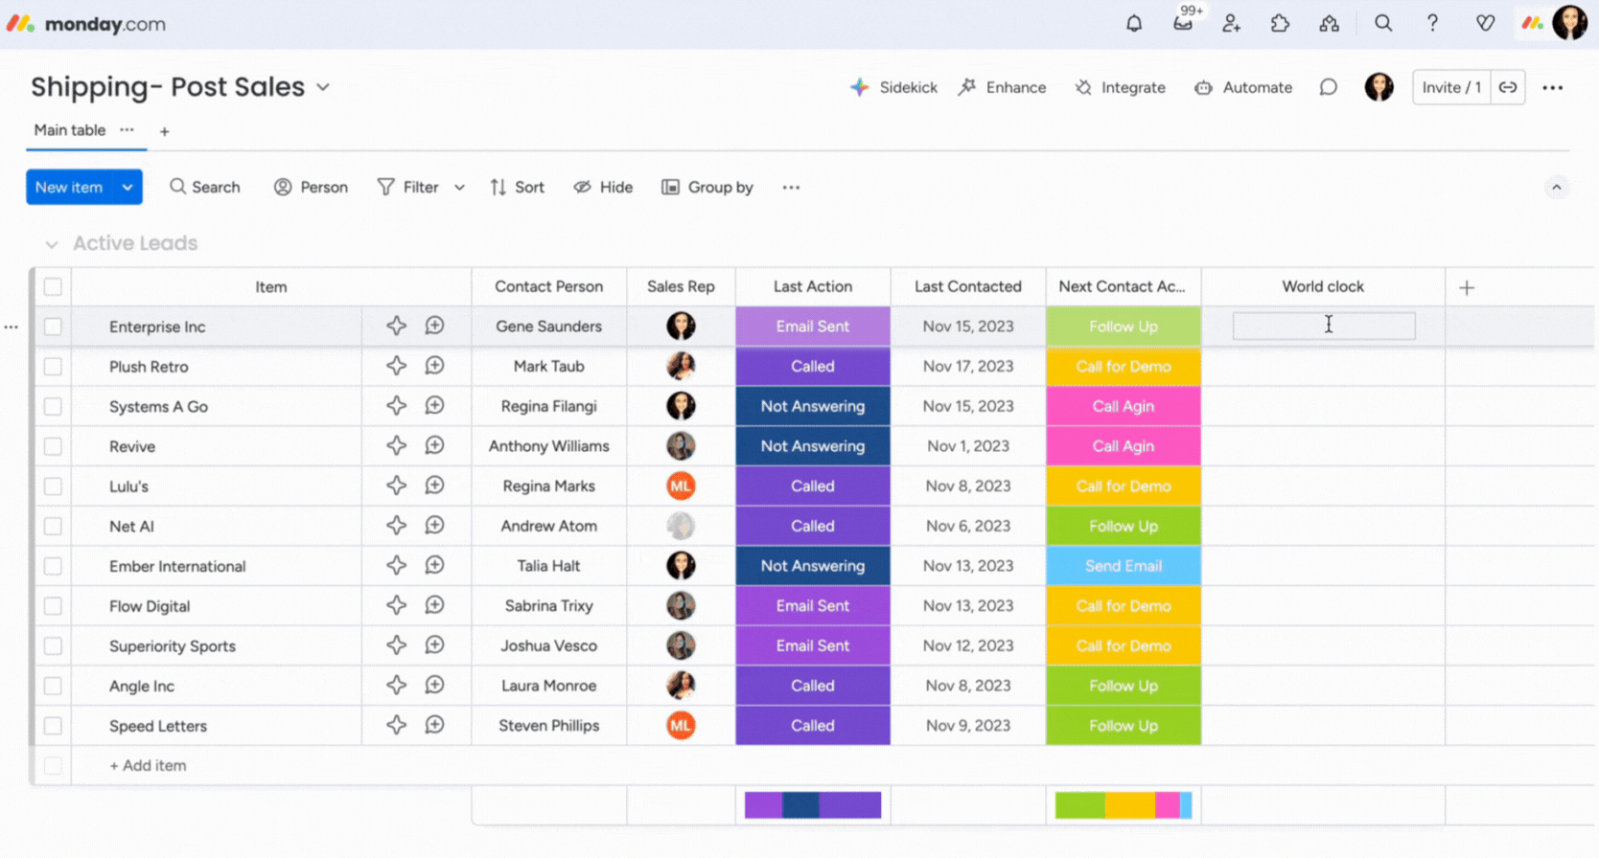Image resolution: width=1599 pixels, height=858 pixels.
Task: Open board options three-dot menu
Action: (1553, 87)
